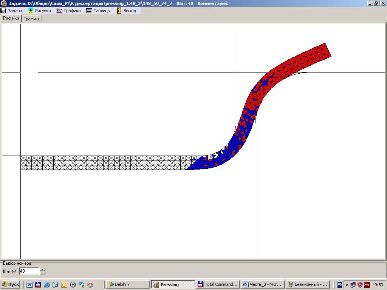Open the Пуск start menu
The height and width of the screenshot is (290, 387).
pos(10,284)
